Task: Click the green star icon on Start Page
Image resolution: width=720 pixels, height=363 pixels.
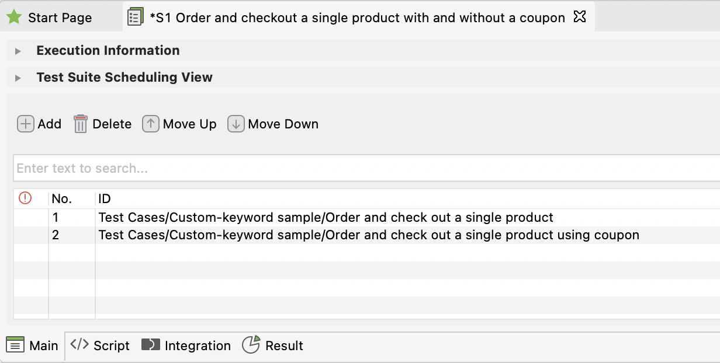Action: (13, 17)
